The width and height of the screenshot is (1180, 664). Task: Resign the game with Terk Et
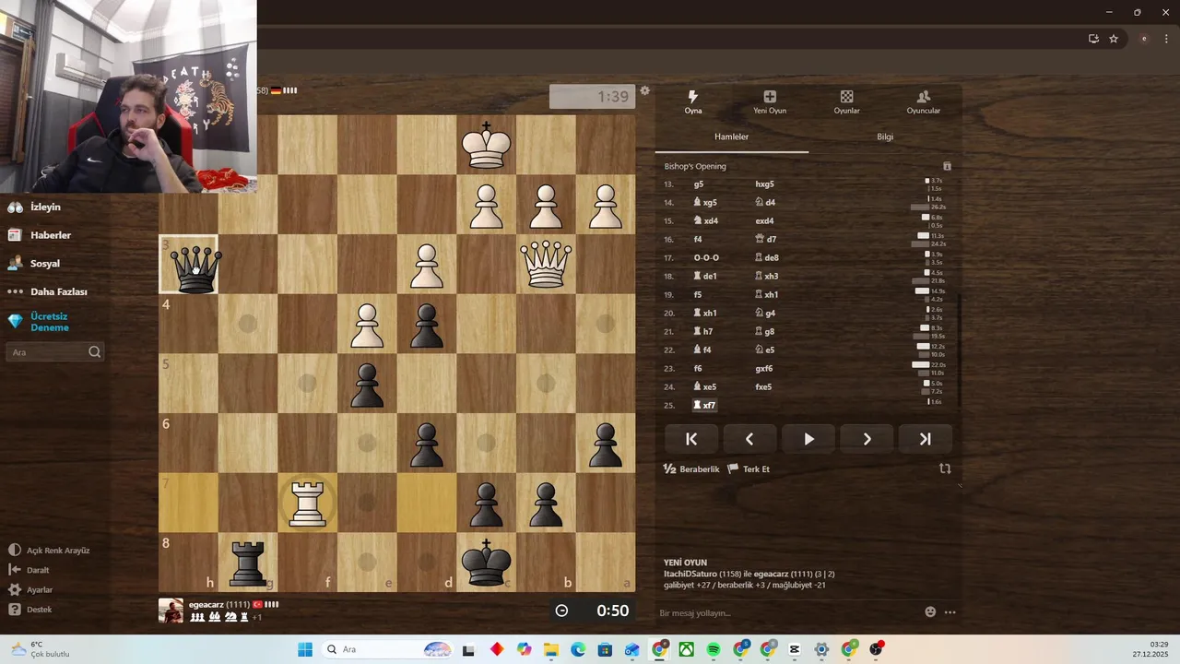tap(749, 469)
